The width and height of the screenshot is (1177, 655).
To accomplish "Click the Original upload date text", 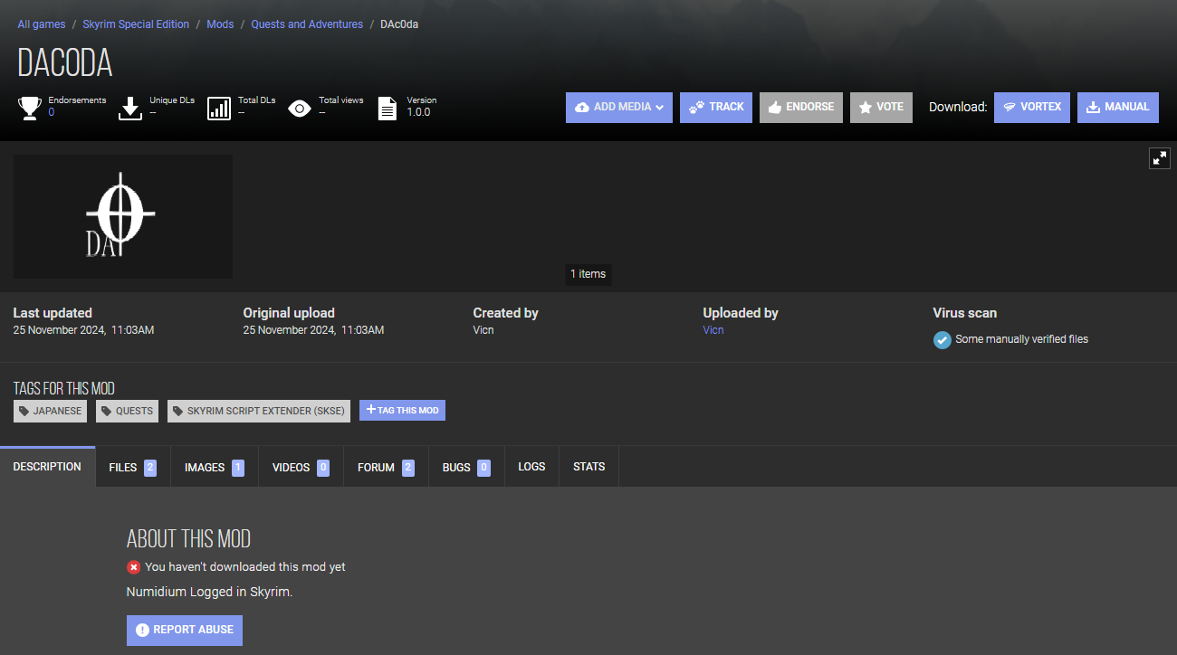I will pyautogui.click(x=313, y=330).
